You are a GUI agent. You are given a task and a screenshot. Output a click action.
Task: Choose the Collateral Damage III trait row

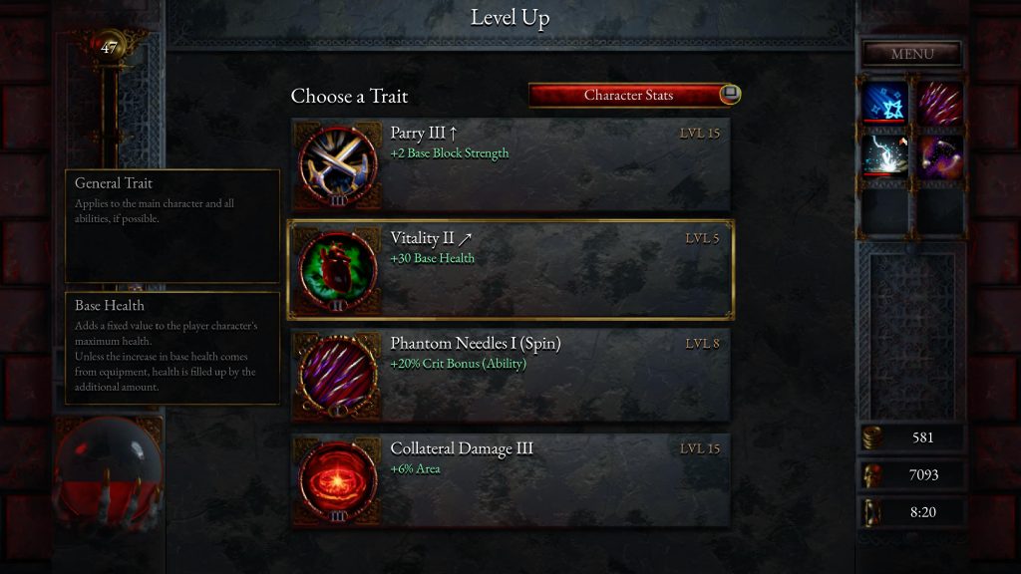pos(511,481)
